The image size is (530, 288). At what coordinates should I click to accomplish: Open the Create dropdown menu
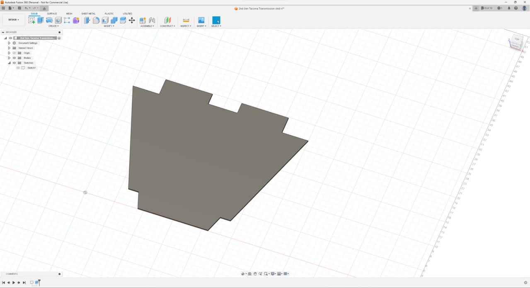[53, 26]
